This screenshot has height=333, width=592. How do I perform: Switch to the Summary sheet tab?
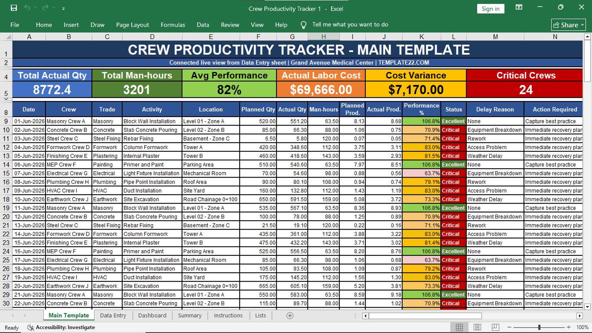[x=190, y=315]
